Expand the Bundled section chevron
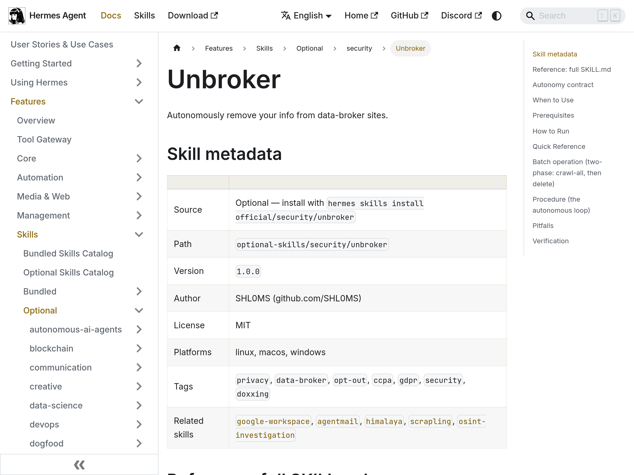The image size is (634, 475). [139, 291]
